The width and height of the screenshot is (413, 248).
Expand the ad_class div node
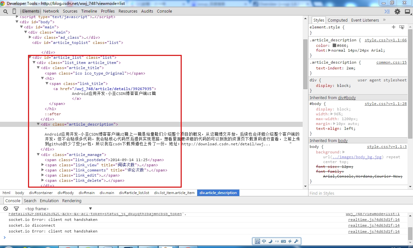point(30,37)
